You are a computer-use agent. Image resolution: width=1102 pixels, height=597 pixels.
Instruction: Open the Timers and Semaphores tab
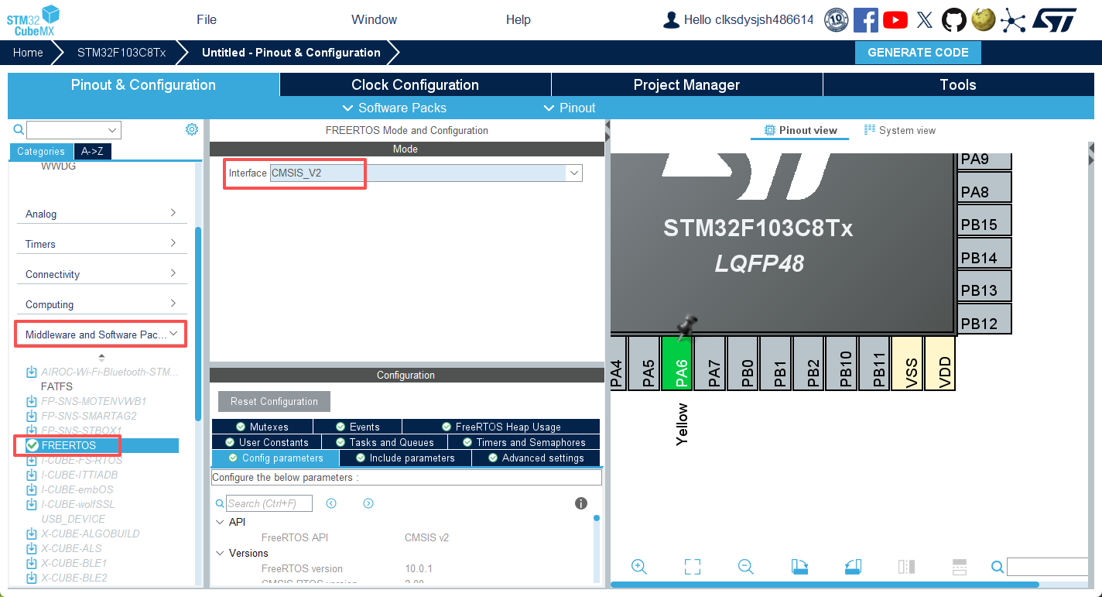[524, 442]
